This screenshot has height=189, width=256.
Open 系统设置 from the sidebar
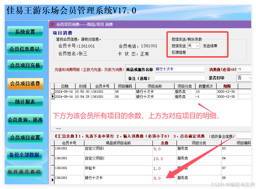pos(25,32)
